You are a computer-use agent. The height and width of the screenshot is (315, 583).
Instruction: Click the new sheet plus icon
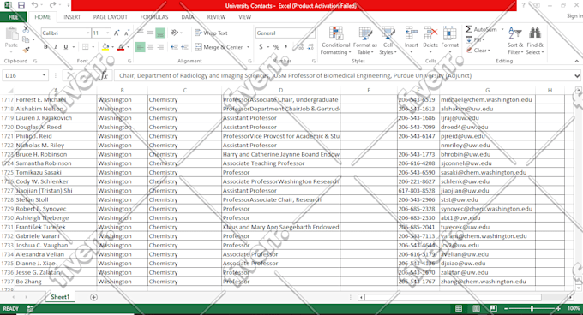pos(93,297)
